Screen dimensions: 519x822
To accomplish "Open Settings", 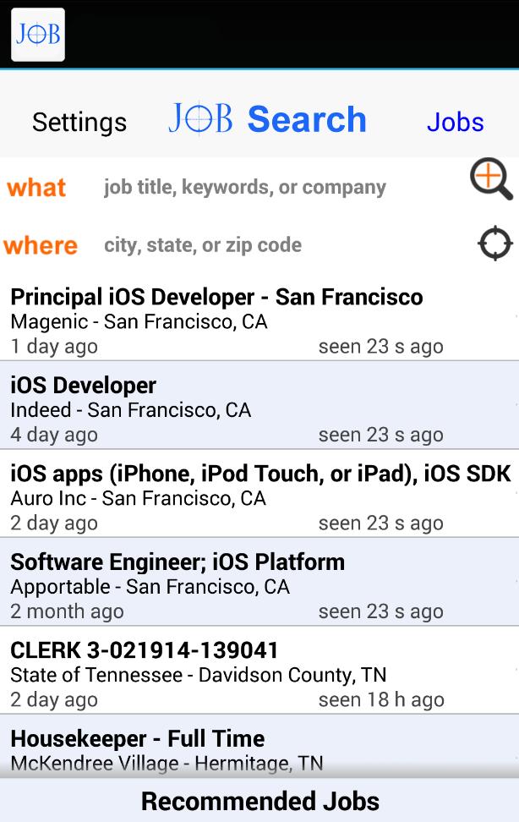I will coord(79,122).
